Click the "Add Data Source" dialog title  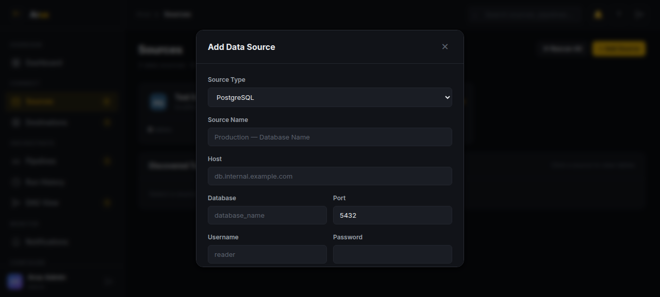point(241,47)
